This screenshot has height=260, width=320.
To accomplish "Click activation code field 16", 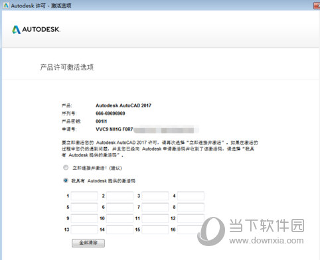I will click(x=191, y=229).
